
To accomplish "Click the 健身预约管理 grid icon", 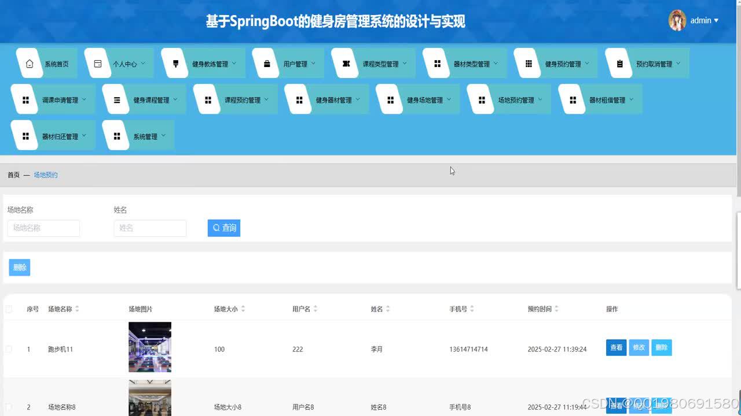I will click(528, 63).
